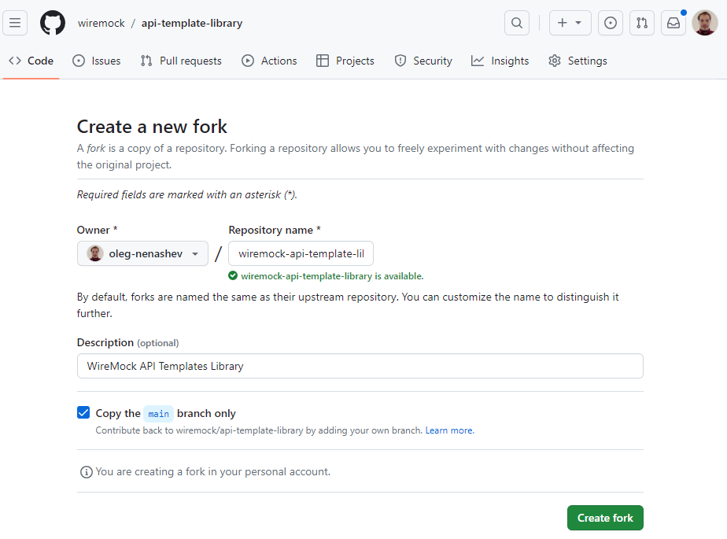Open the plus create-new dropdown

tap(570, 23)
